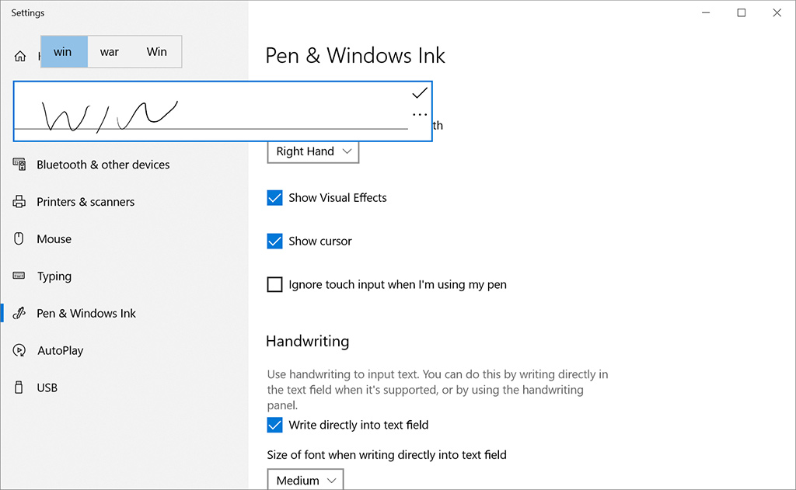This screenshot has height=490, width=796.
Task: Click the USB icon in sidebar
Action: click(19, 387)
